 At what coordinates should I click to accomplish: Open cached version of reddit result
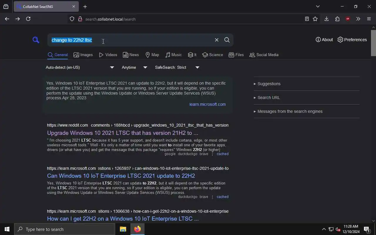click(222, 154)
